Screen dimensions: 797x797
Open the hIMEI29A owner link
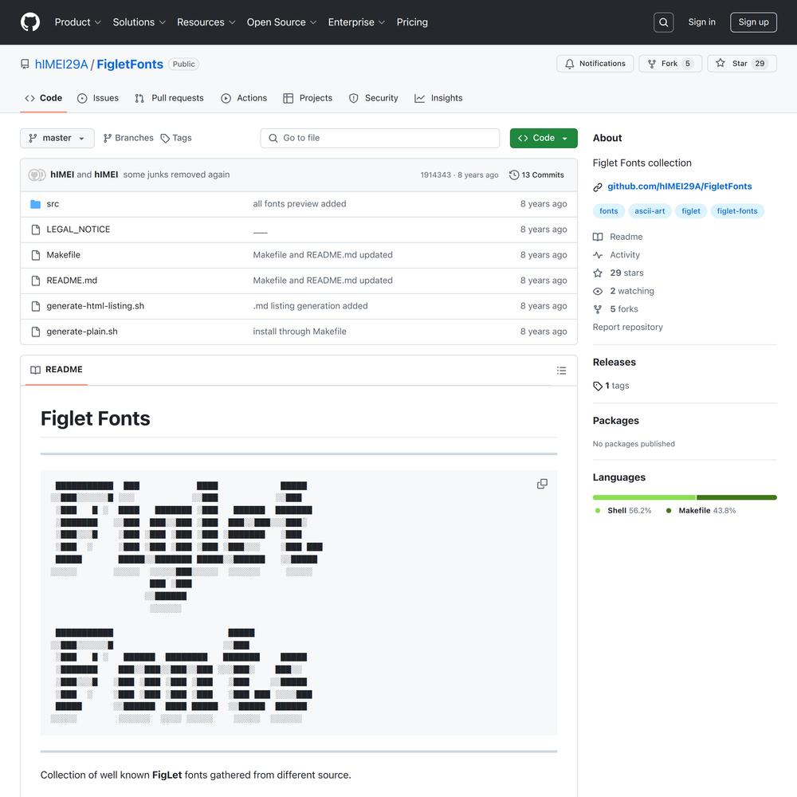61,64
